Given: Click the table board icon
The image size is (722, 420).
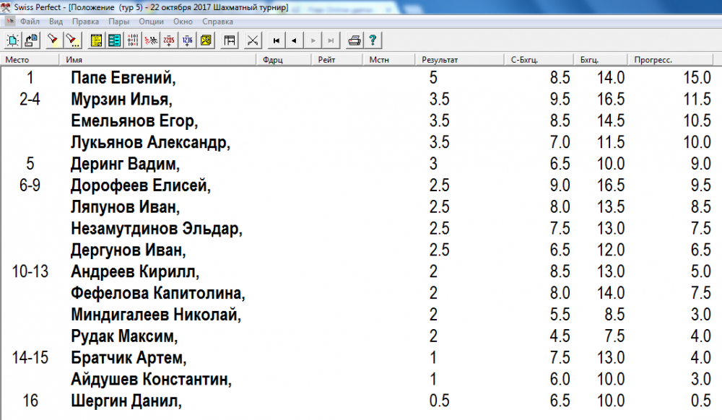Looking at the screenshot, I should click(x=230, y=40).
